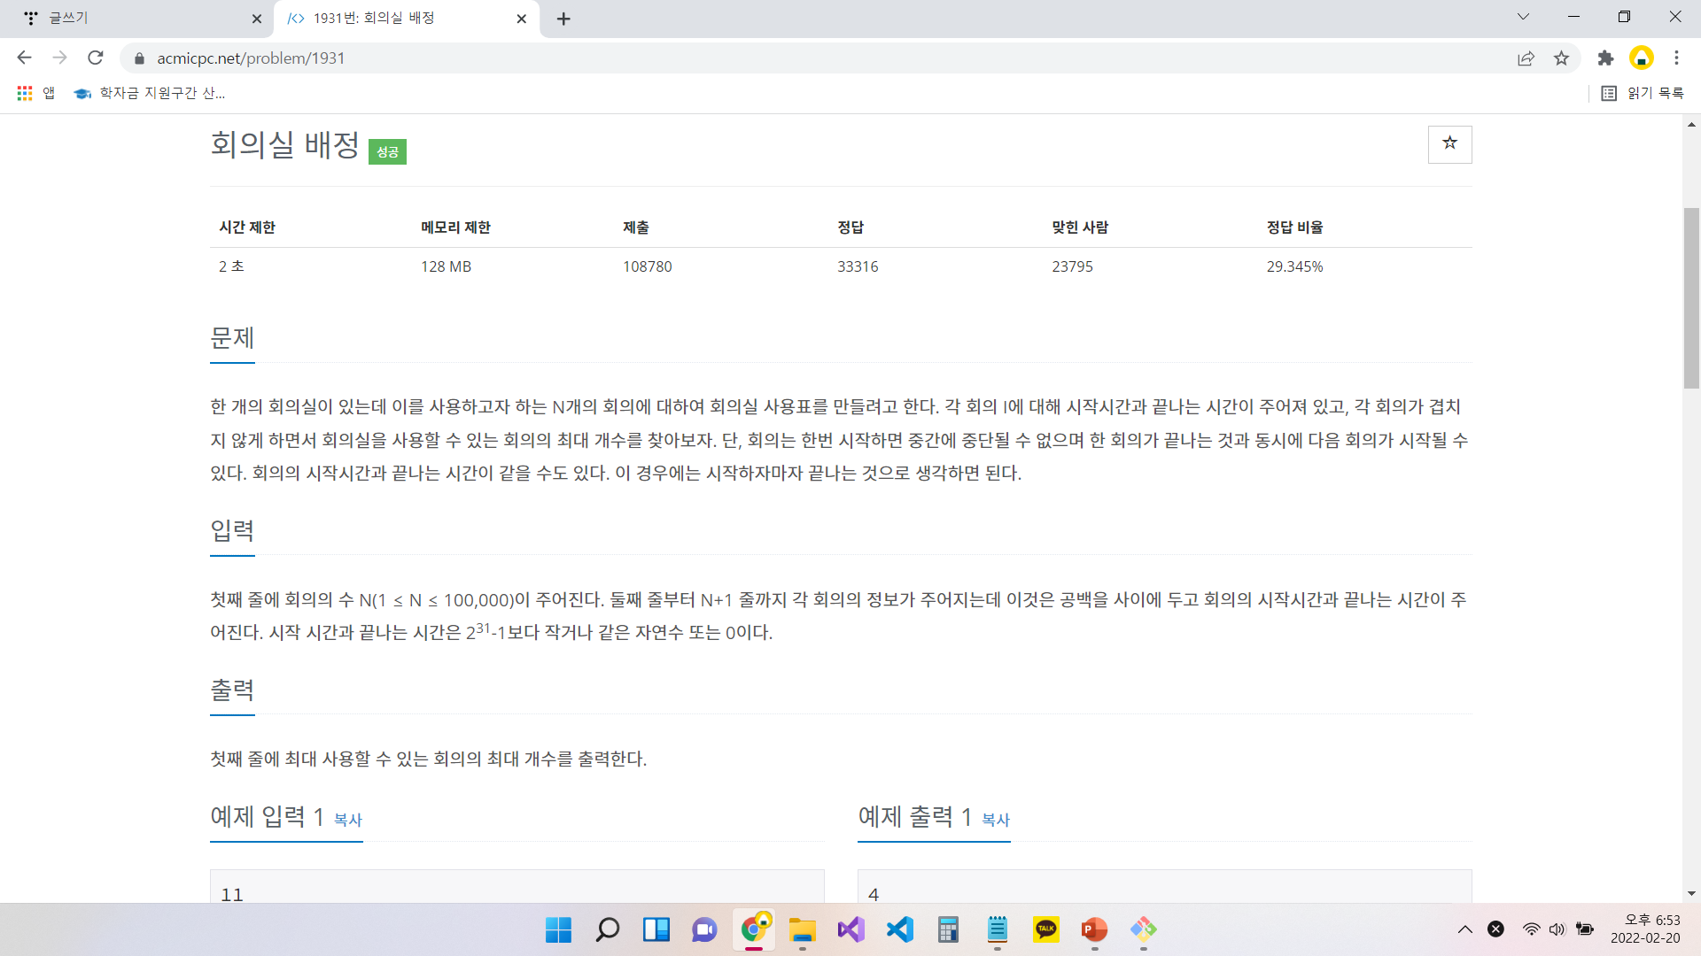Copy example input 1 with 복사
This screenshot has height=956, width=1701.
pos(348,820)
